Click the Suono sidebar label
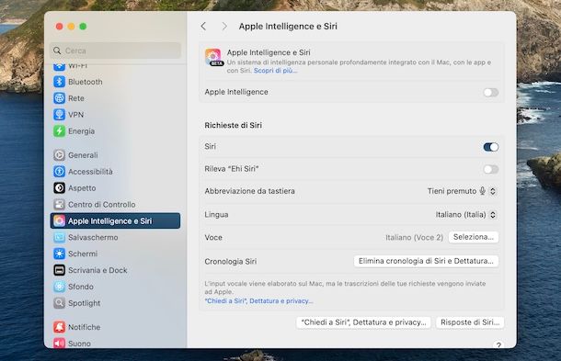 [x=79, y=344]
